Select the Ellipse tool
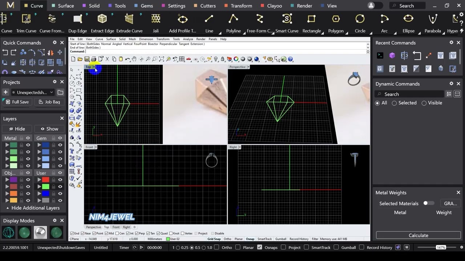 pos(408,23)
